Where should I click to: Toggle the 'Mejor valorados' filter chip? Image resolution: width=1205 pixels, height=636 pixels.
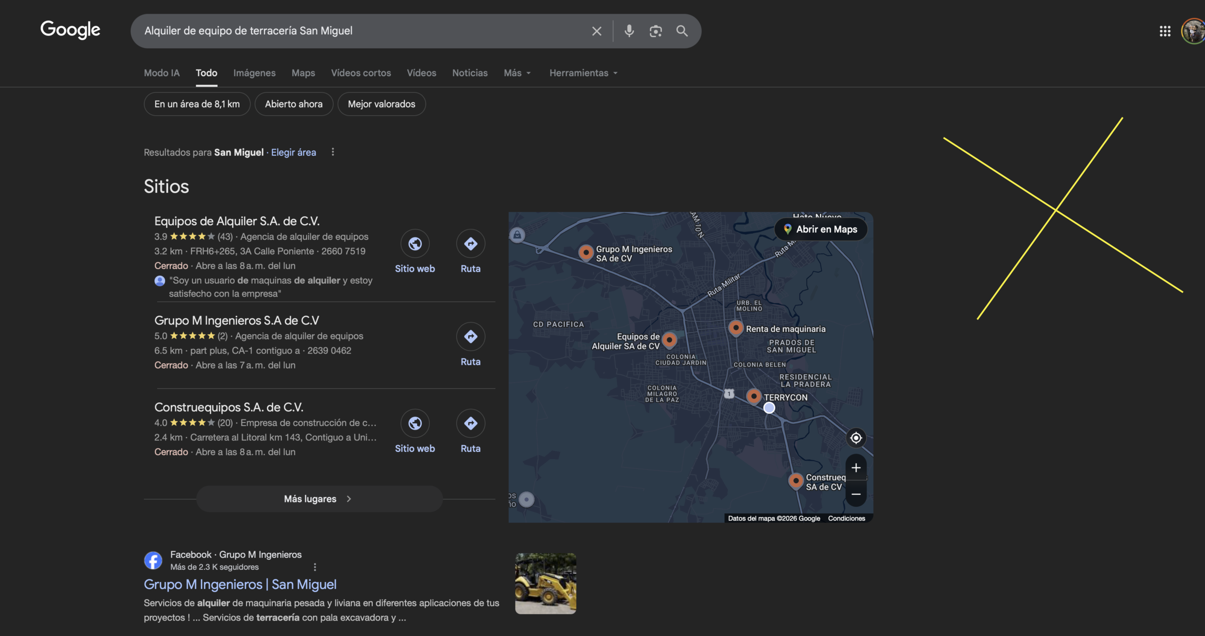click(x=381, y=104)
